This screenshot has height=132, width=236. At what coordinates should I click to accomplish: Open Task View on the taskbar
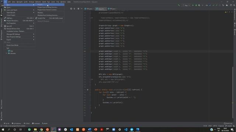click(21, 129)
